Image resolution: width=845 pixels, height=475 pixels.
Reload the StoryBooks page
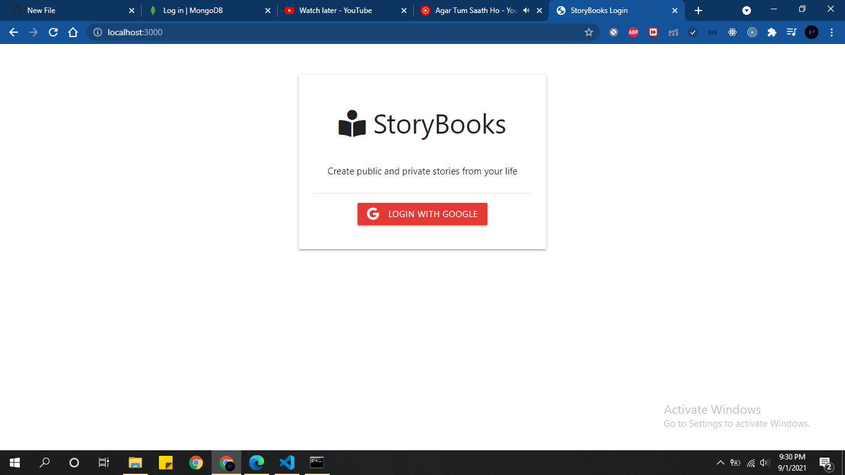point(53,32)
